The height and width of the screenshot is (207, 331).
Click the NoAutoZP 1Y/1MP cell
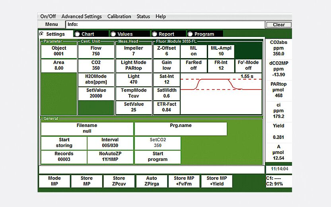(110, 157)
